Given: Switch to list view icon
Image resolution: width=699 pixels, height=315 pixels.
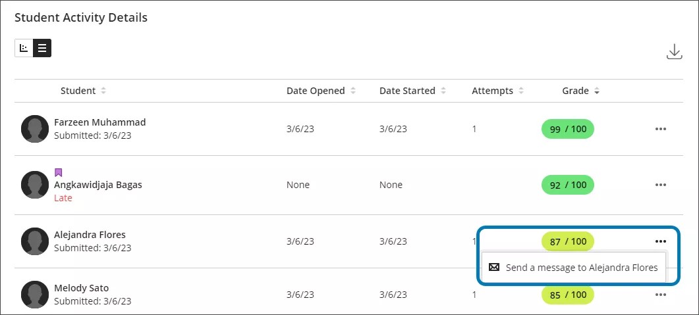Looking at the screenshot, I should [x=42, y=48].
